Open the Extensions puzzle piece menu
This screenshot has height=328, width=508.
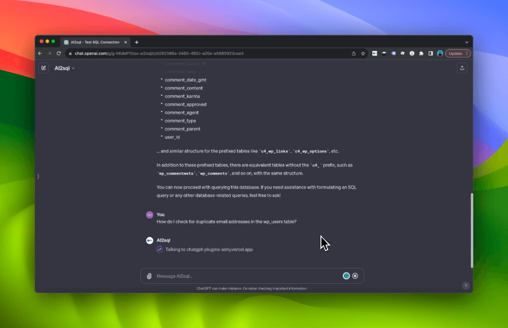point(421,53)
